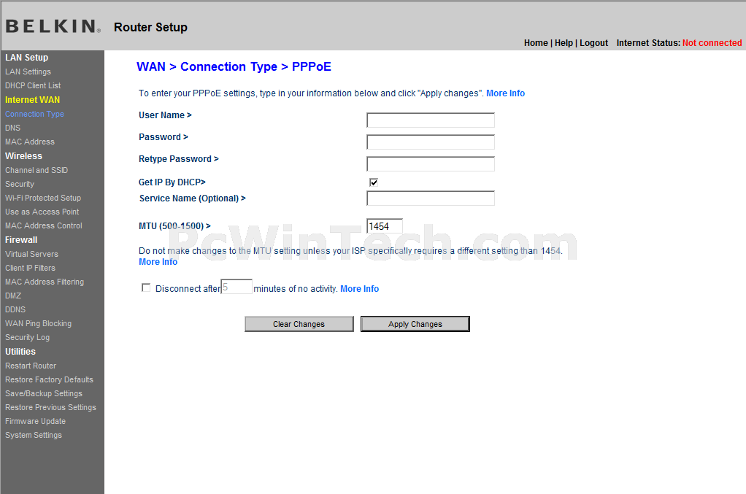
Task: Click the Apply Changes button
Action: [415, 324]
